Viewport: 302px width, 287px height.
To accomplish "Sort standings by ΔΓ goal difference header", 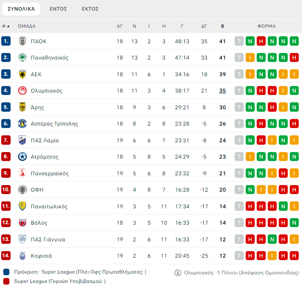I will pos(204,26).
